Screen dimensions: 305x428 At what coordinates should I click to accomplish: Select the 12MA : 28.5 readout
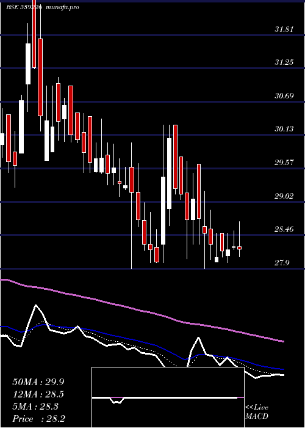(38, 394)
